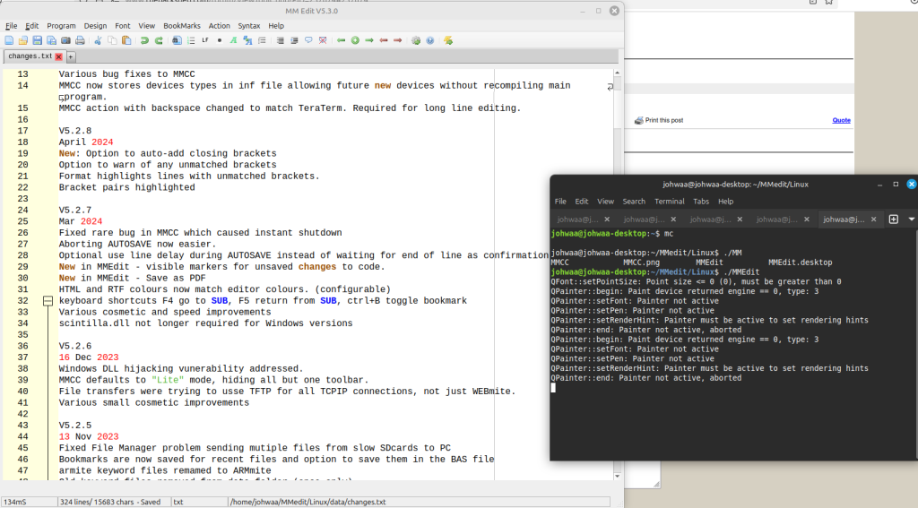Click the settings gear toolbar icon
The image size is (918, 508).
tap(415, 40)
